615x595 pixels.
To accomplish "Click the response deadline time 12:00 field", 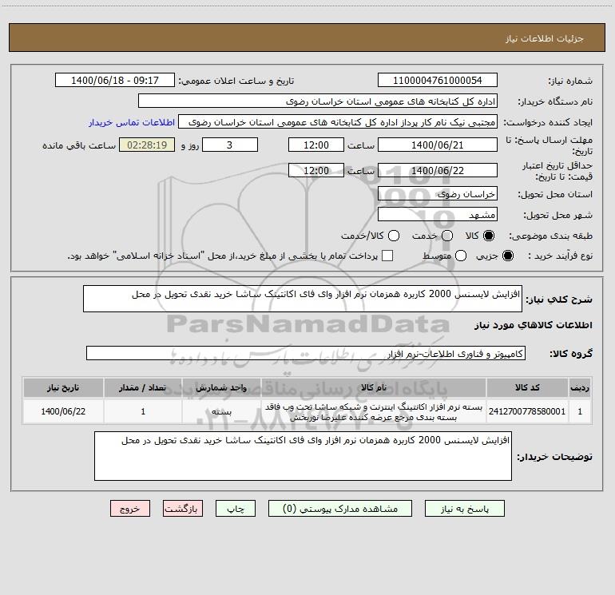I will tap(316, 145).
